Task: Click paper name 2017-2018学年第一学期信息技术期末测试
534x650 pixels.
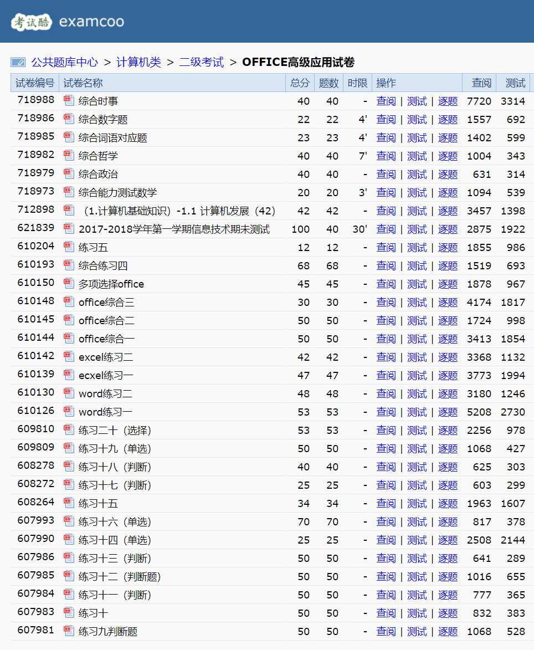Action: [x=174, y=229]
